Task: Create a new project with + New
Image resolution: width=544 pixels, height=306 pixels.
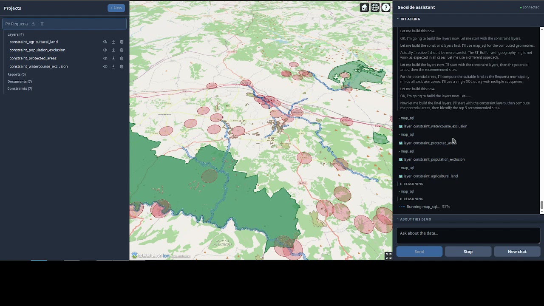Action: pyautogui.click(x=116, y=8)
